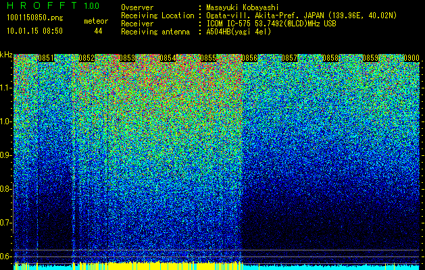This screenshot has height=270, width=425.
Task: Click the Receiving Location label
Action: [157, 16]
